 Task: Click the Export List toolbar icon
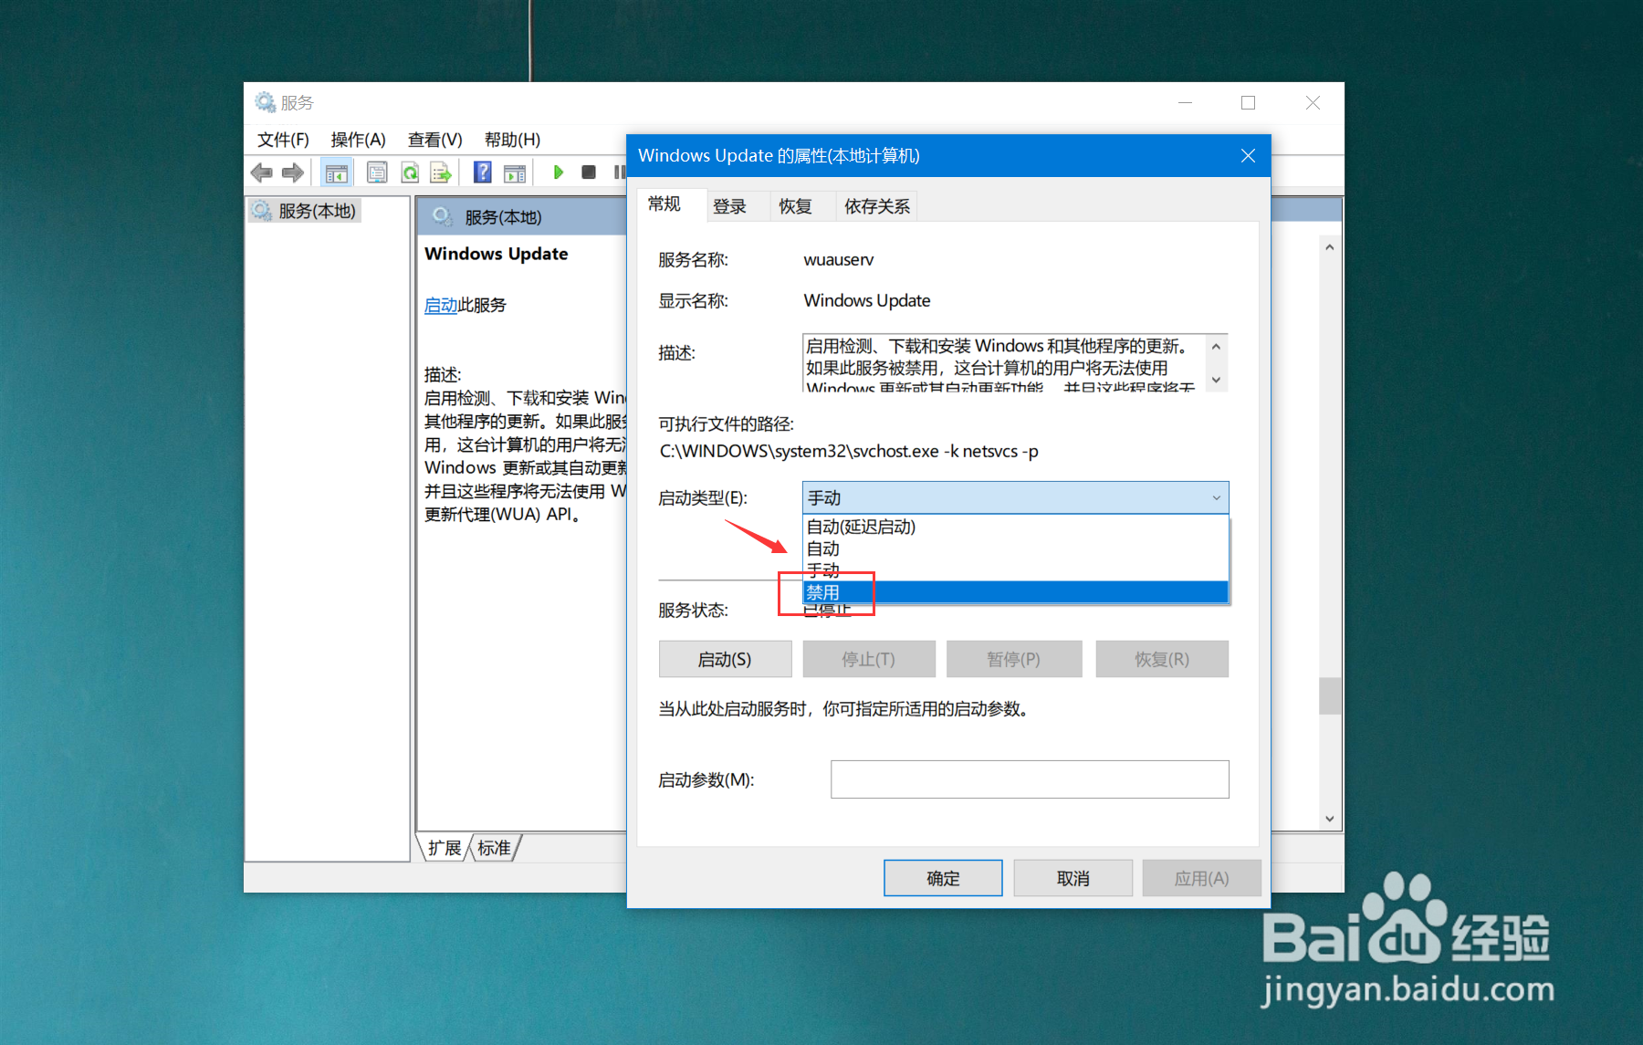click(441, 172)
